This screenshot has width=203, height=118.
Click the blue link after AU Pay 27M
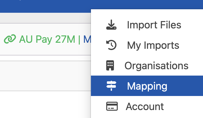pyautogui.click(x=87, y=39)
